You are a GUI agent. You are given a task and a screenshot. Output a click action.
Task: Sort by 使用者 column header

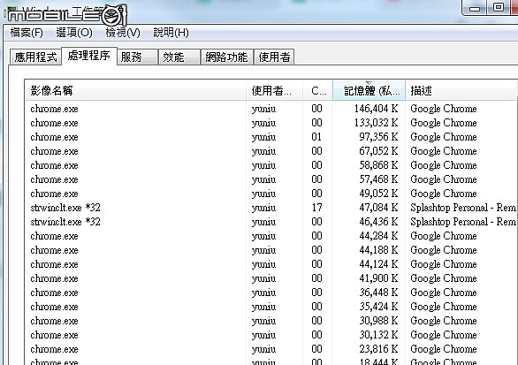point(274,90)
